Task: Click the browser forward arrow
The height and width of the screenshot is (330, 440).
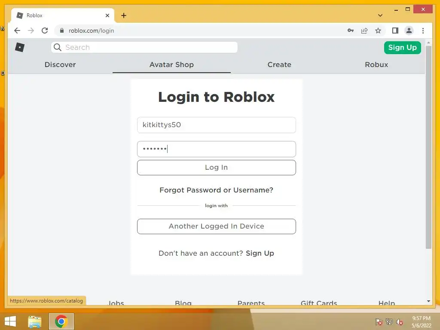Action: [x=31, y=31]
